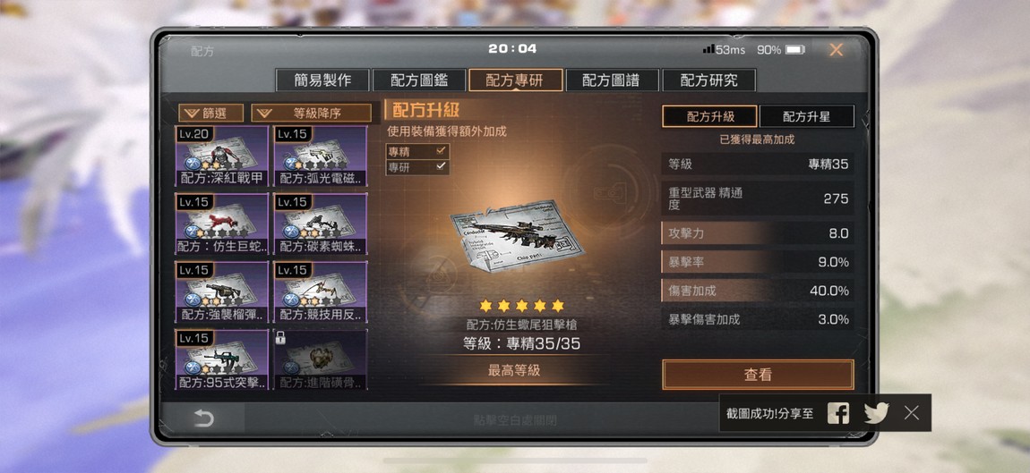Open the 簡易製作 tab
The image size is (1030, 473).
pyautogui.click(x=322, y=80)
